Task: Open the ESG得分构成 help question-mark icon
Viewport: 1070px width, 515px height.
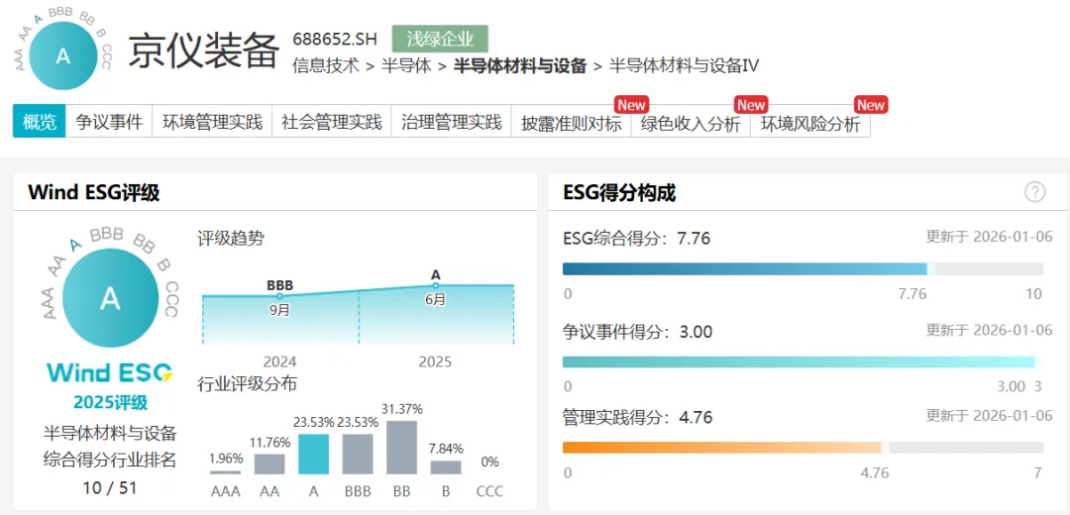Action: click(x=1034, y=193)
